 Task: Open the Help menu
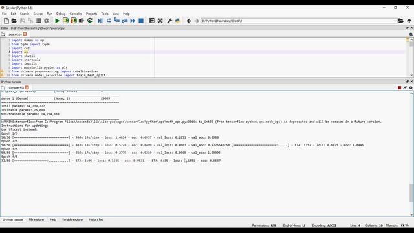click(126, 14)
